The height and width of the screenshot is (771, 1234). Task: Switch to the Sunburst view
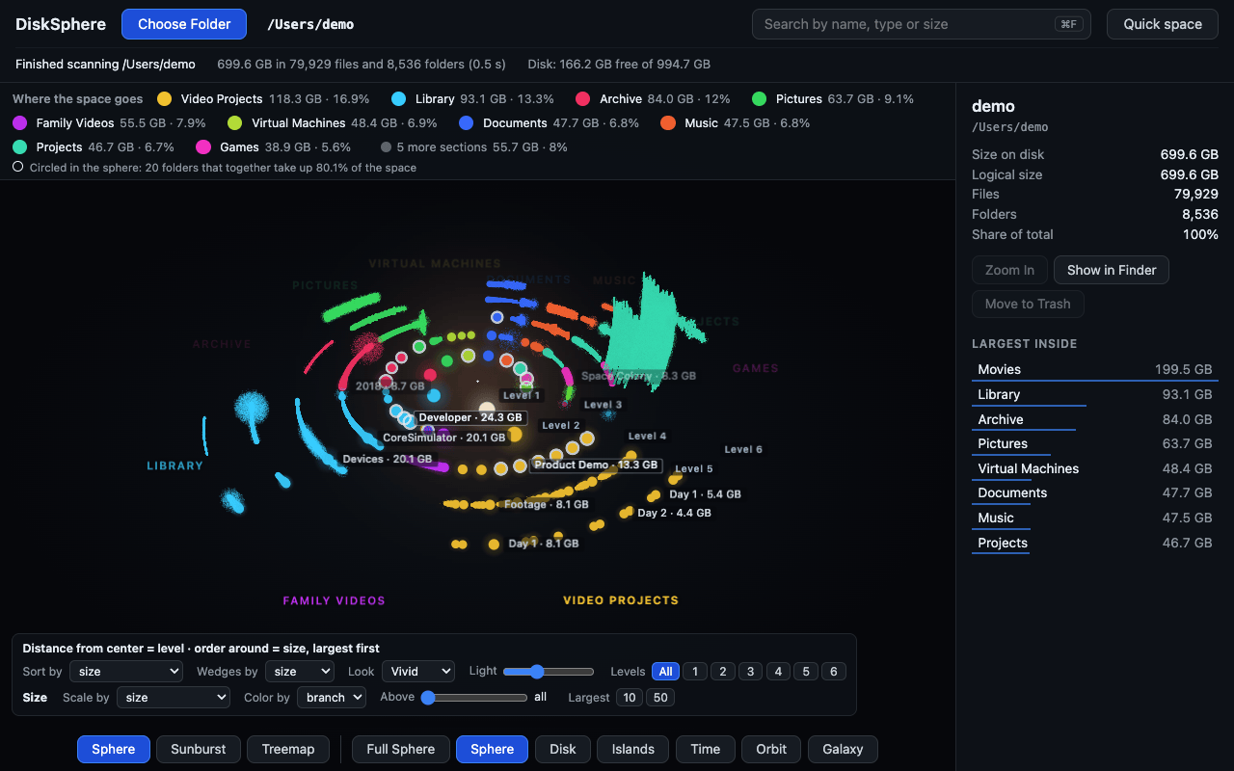pos(199,749)
